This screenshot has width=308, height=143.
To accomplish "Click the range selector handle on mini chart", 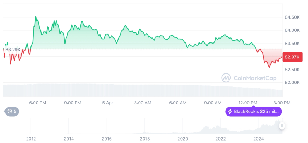I will [282, 126].
